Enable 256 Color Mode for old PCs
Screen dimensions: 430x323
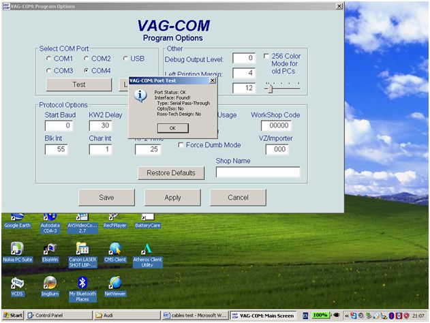(266, 56)
